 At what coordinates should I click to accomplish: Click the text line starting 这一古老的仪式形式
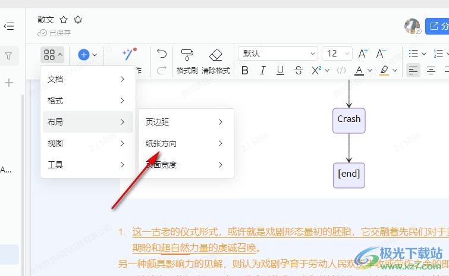(x=290, y=231)
